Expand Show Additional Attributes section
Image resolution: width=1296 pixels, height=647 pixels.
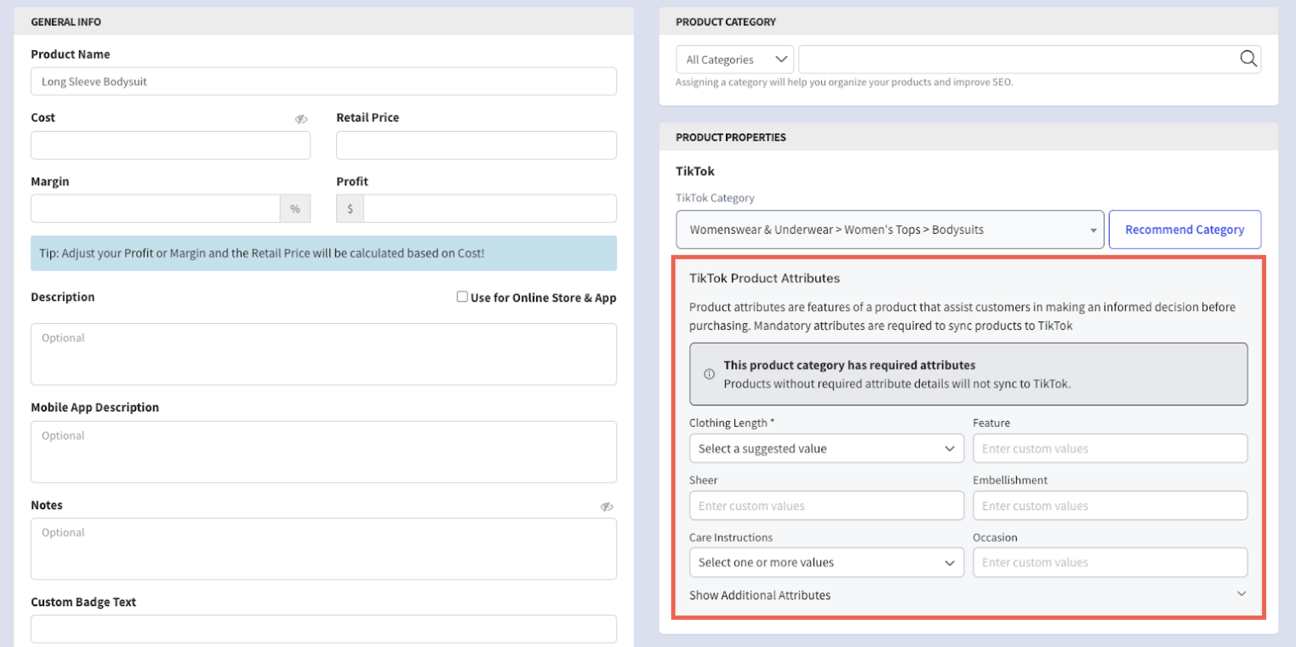(x=968, y=595)
